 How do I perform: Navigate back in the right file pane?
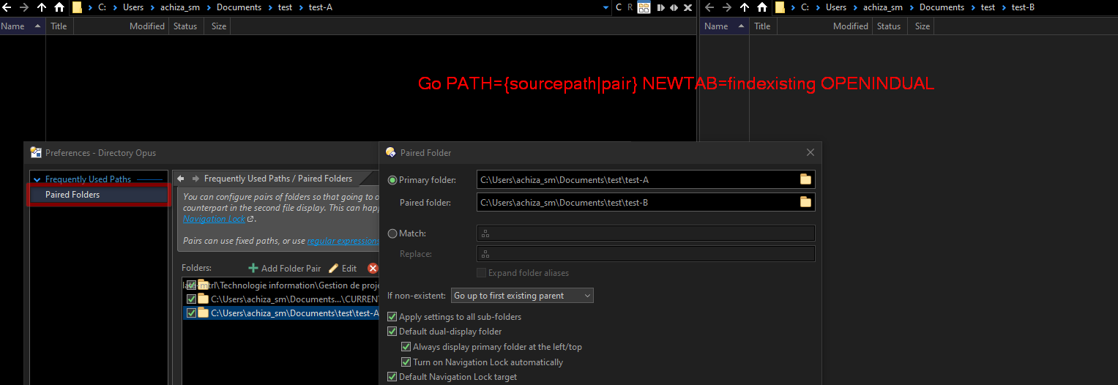[708, 7]
